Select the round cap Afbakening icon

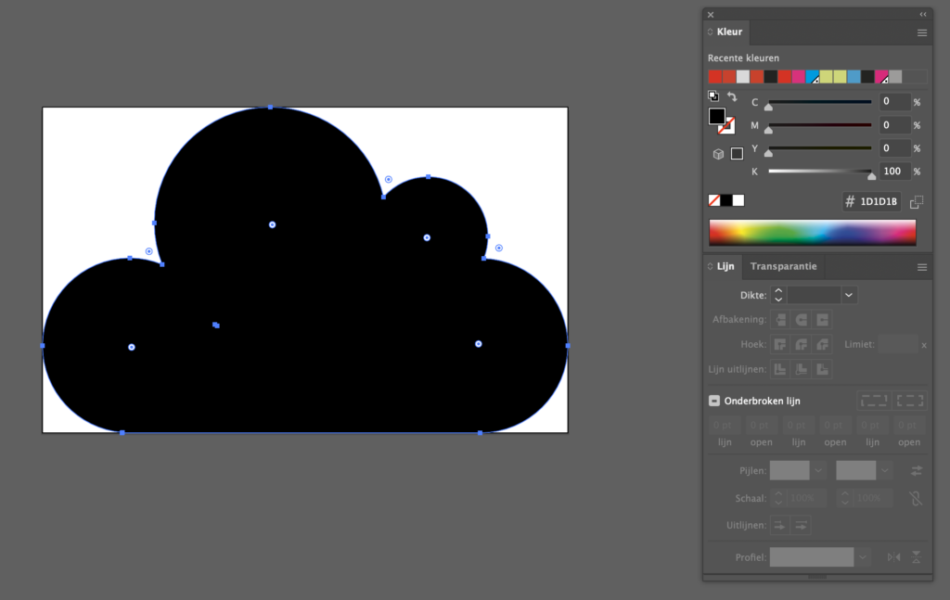801,319
